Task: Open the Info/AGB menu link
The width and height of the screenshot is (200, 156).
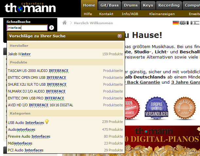Action: tap(130, 14)
